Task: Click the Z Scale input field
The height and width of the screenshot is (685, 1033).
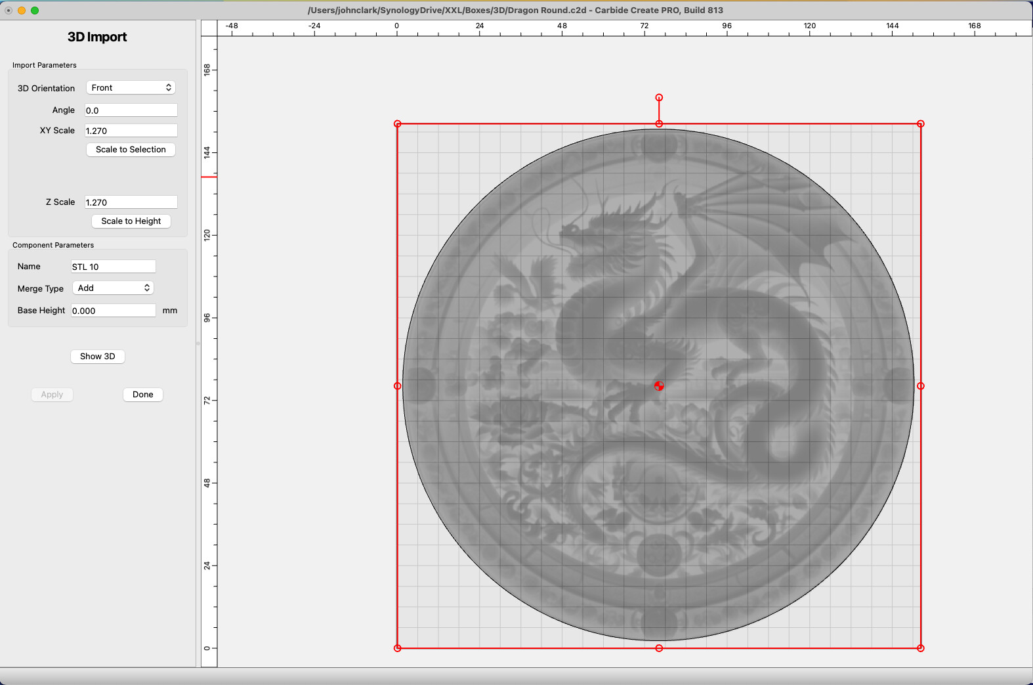Action: [x=131, y=202]
